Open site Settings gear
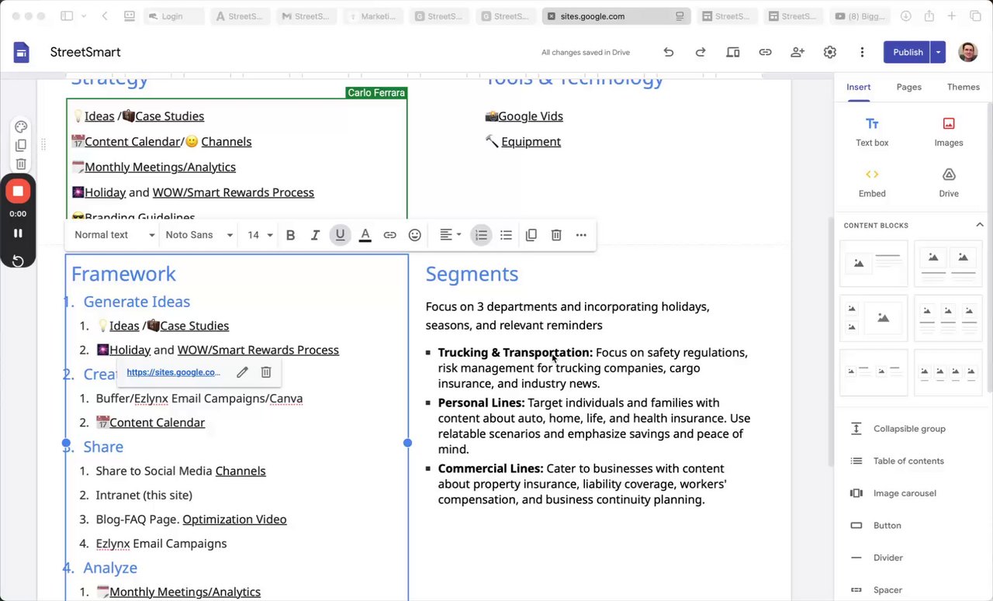This screenshot has width=993, height=601. pyautogui.click(x=830, y=52)
